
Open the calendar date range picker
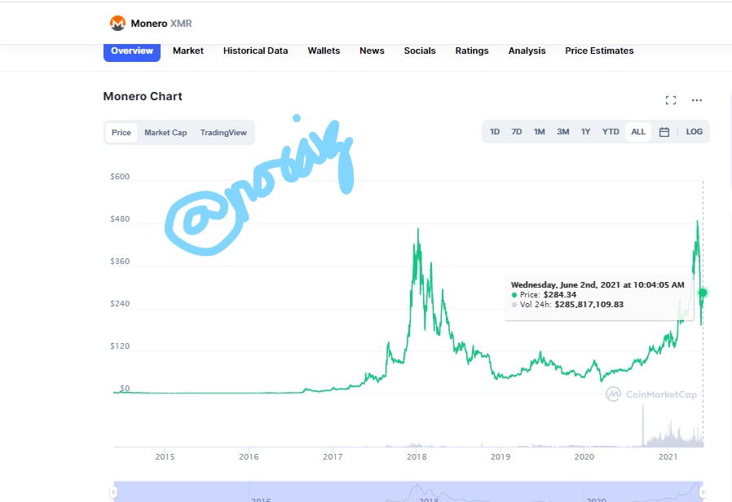[x=664, y=132]
